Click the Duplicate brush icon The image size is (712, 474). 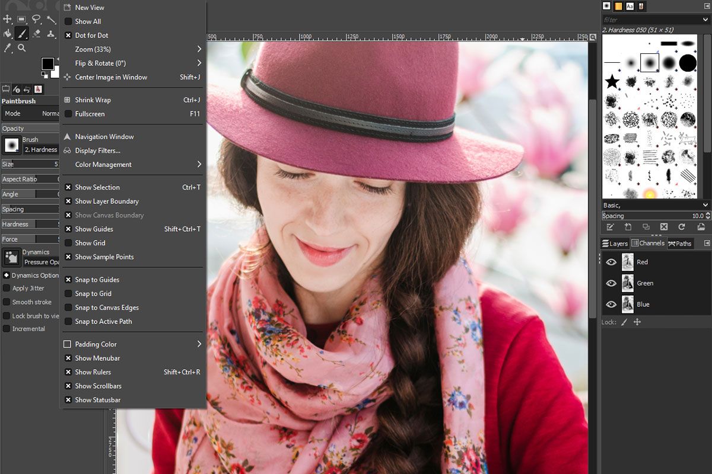(646, 227)
